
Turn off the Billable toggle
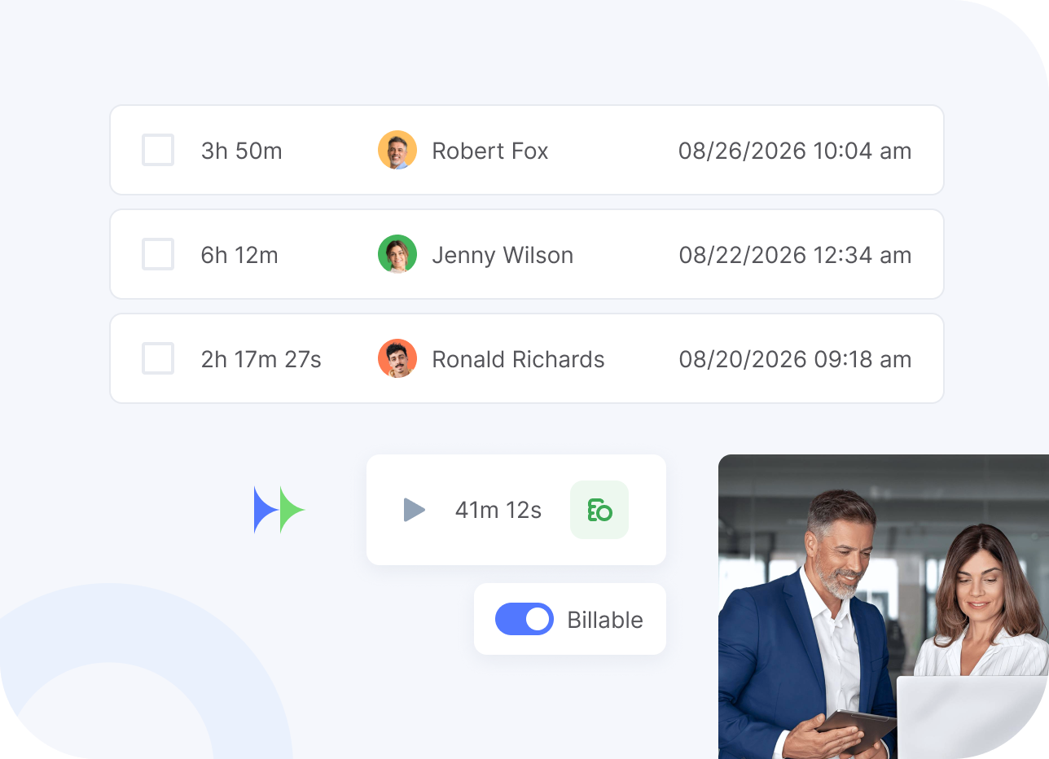point(524,620)
